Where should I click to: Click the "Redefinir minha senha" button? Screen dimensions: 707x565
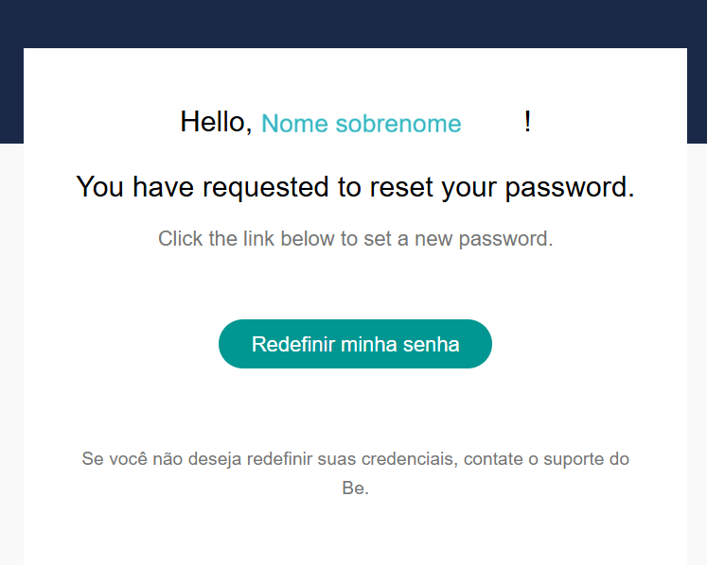(x=355, y=344)
